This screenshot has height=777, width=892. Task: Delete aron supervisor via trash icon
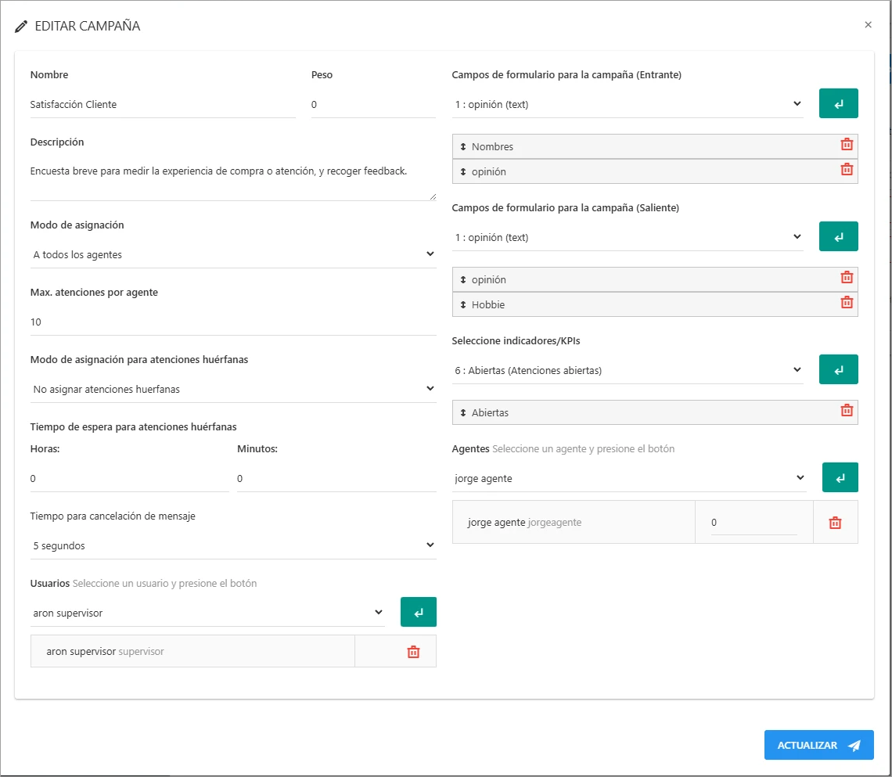(x=415, y=650)
